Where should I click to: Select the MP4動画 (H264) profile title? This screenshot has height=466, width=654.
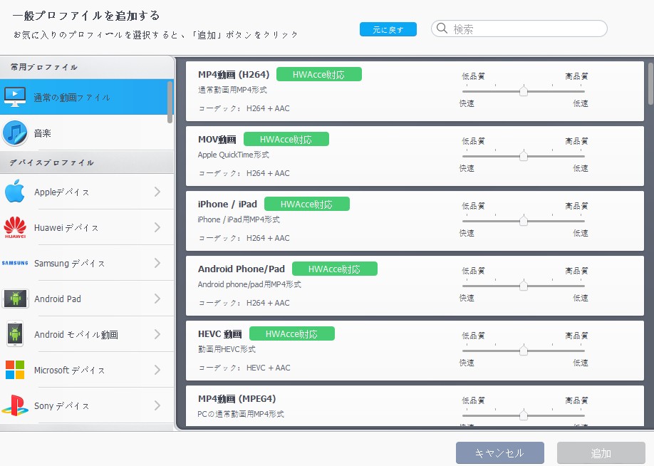(x=234, y=74)
